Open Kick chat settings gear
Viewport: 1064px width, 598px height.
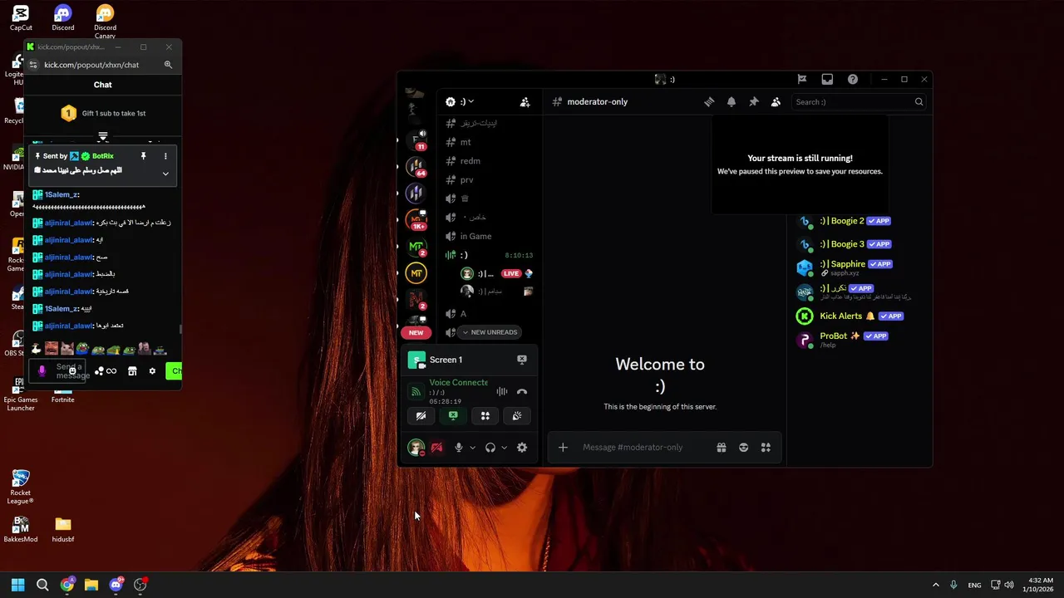tap(152, 371)
